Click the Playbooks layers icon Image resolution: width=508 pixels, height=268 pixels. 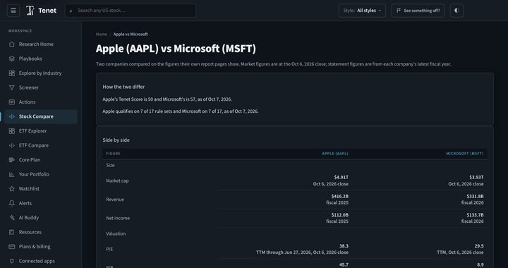click(x=12, y=59)
